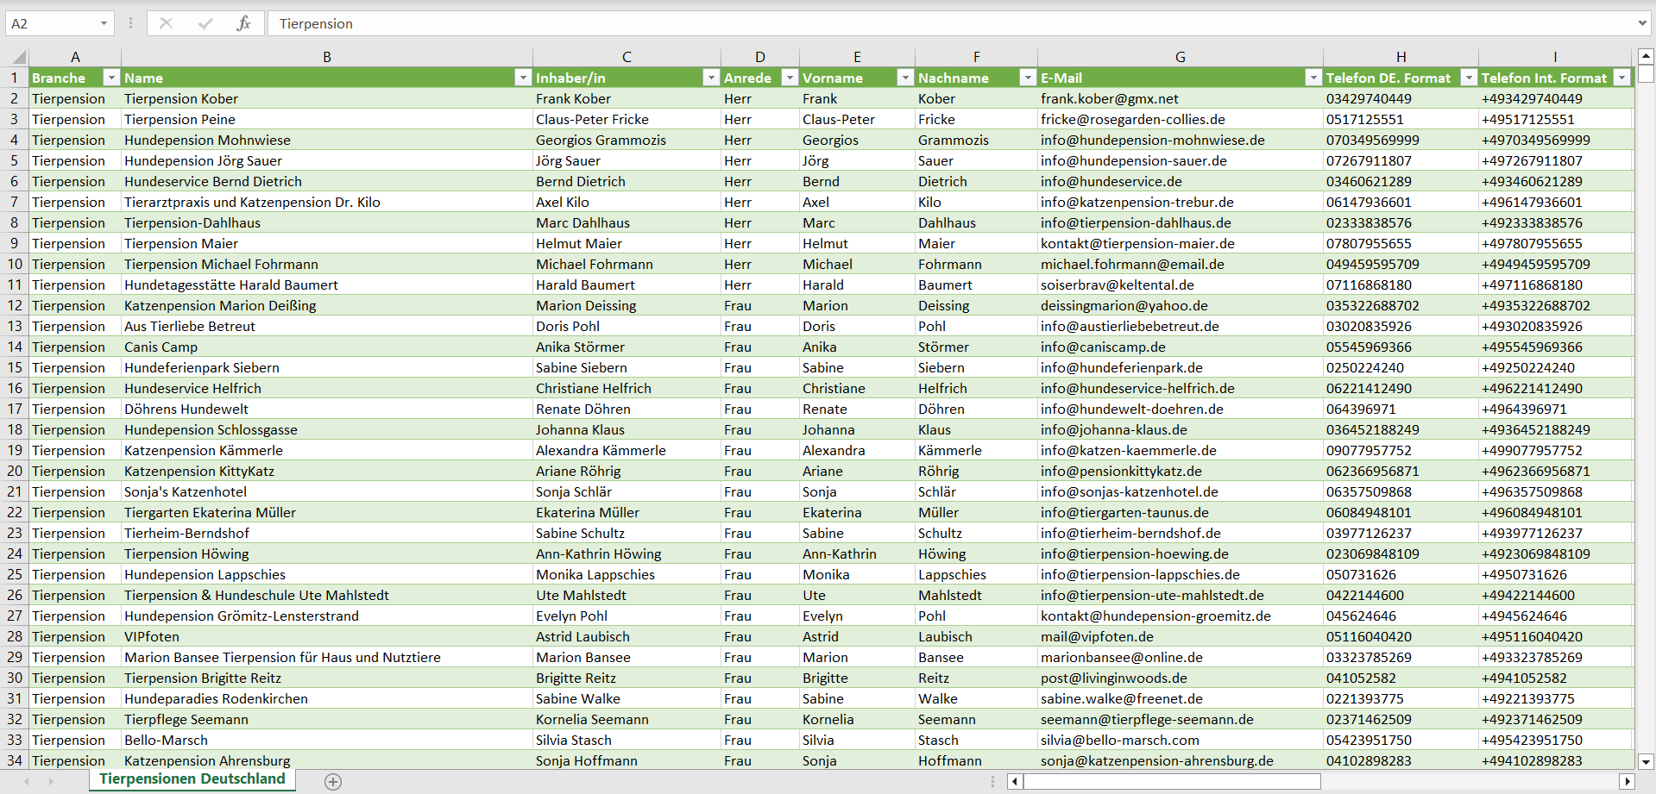Open the Insert Function fx icon
The height and width of the screenshot is (794, 1656).
(x=243, y=23)
